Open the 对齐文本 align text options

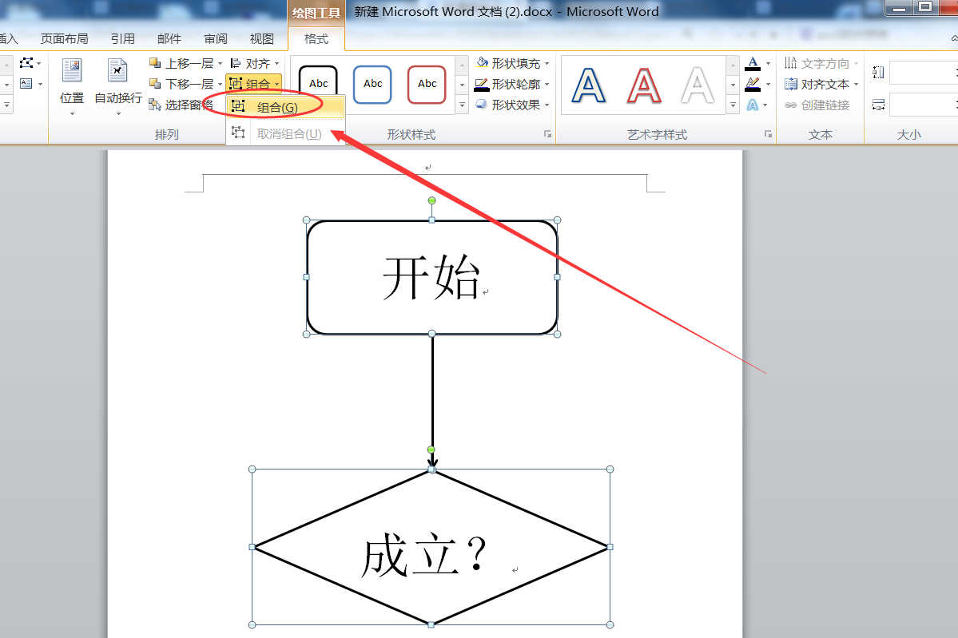(821, 84)
